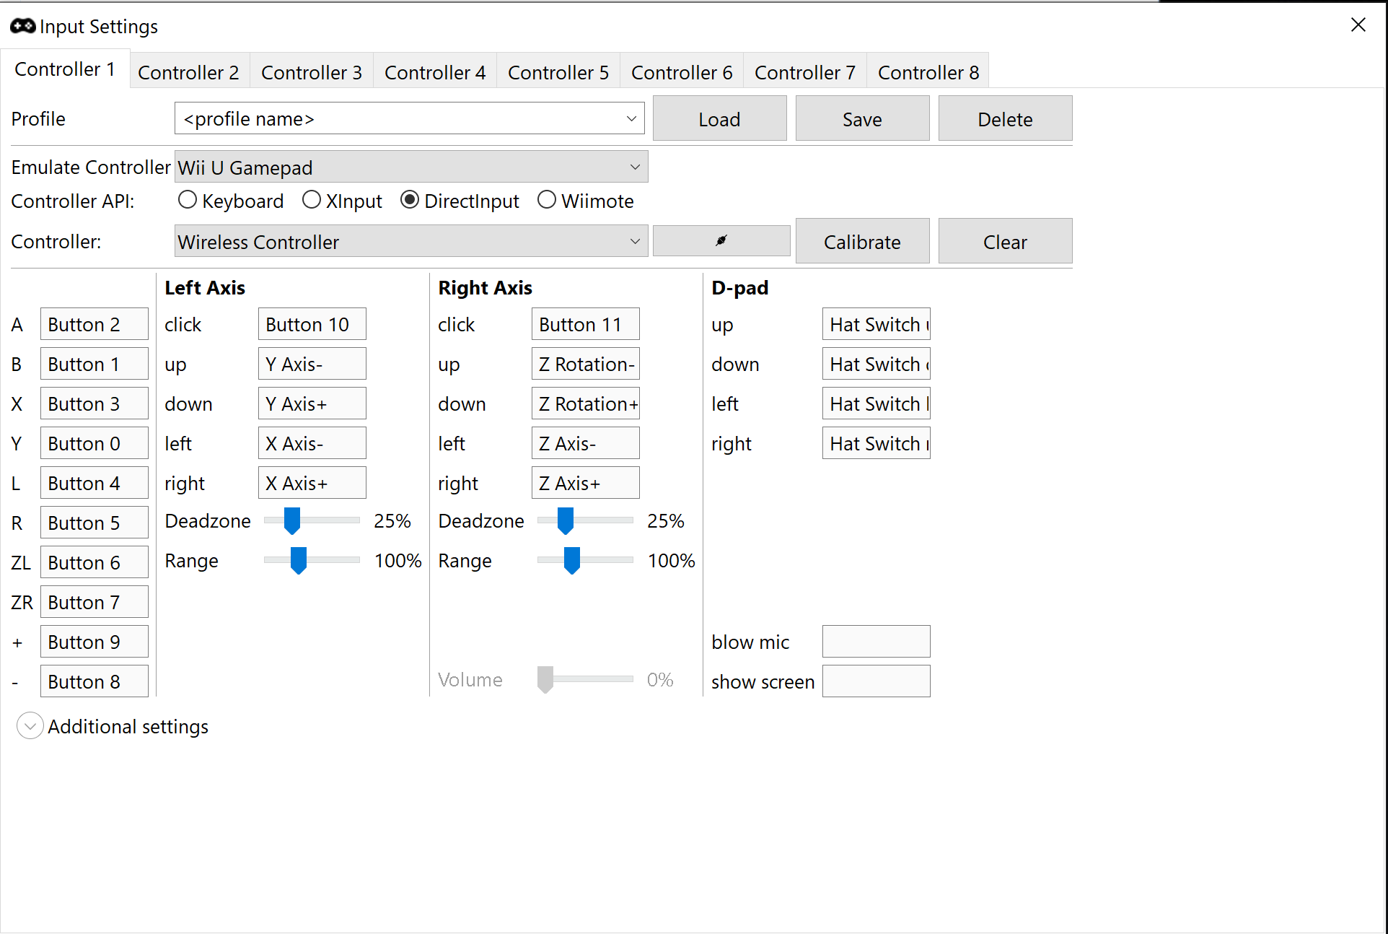Open the Controller device dropdown
This screenshot has width=1388, height=934.
point(636,241)
